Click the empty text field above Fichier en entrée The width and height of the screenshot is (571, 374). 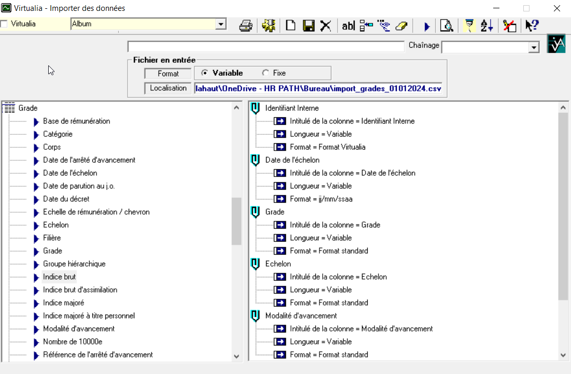click(266, 47)
